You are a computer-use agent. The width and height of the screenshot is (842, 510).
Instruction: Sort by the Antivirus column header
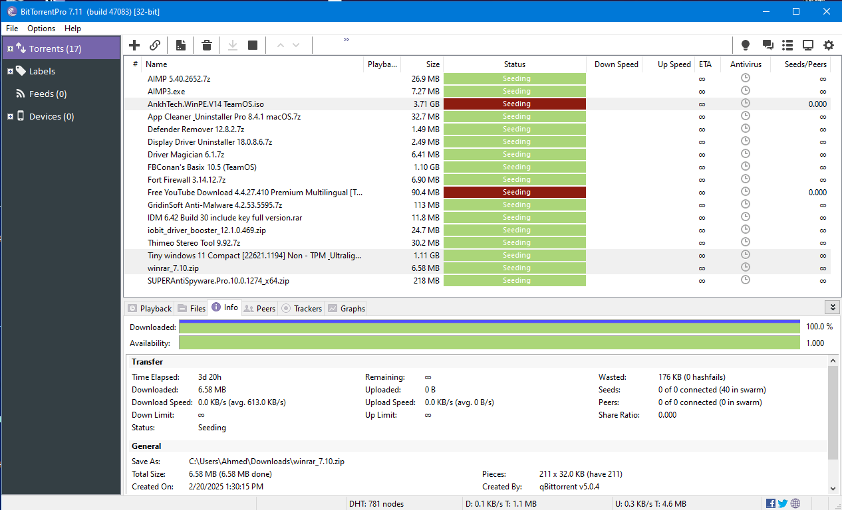click(x=745, y=64)
